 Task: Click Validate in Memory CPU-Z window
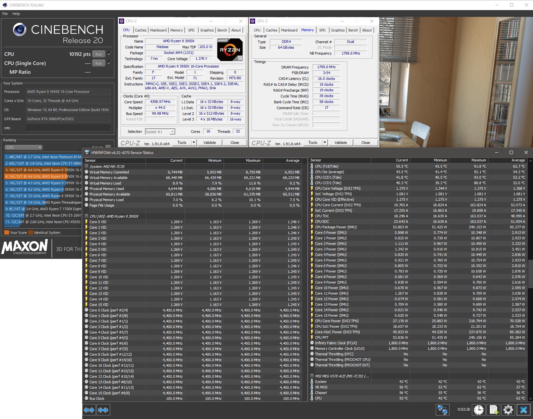coord(341,143)
